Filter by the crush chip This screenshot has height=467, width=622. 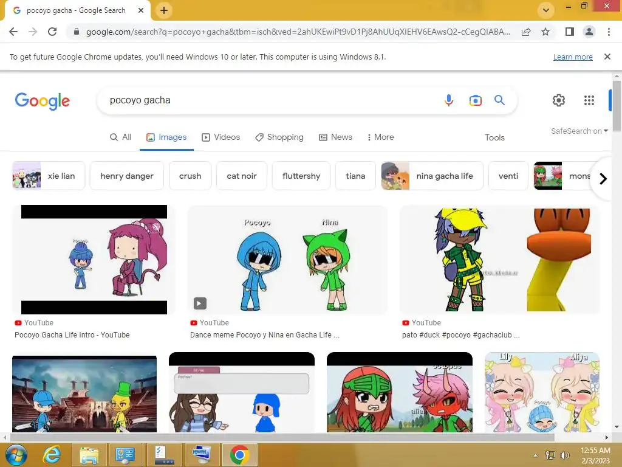(190, 176)
